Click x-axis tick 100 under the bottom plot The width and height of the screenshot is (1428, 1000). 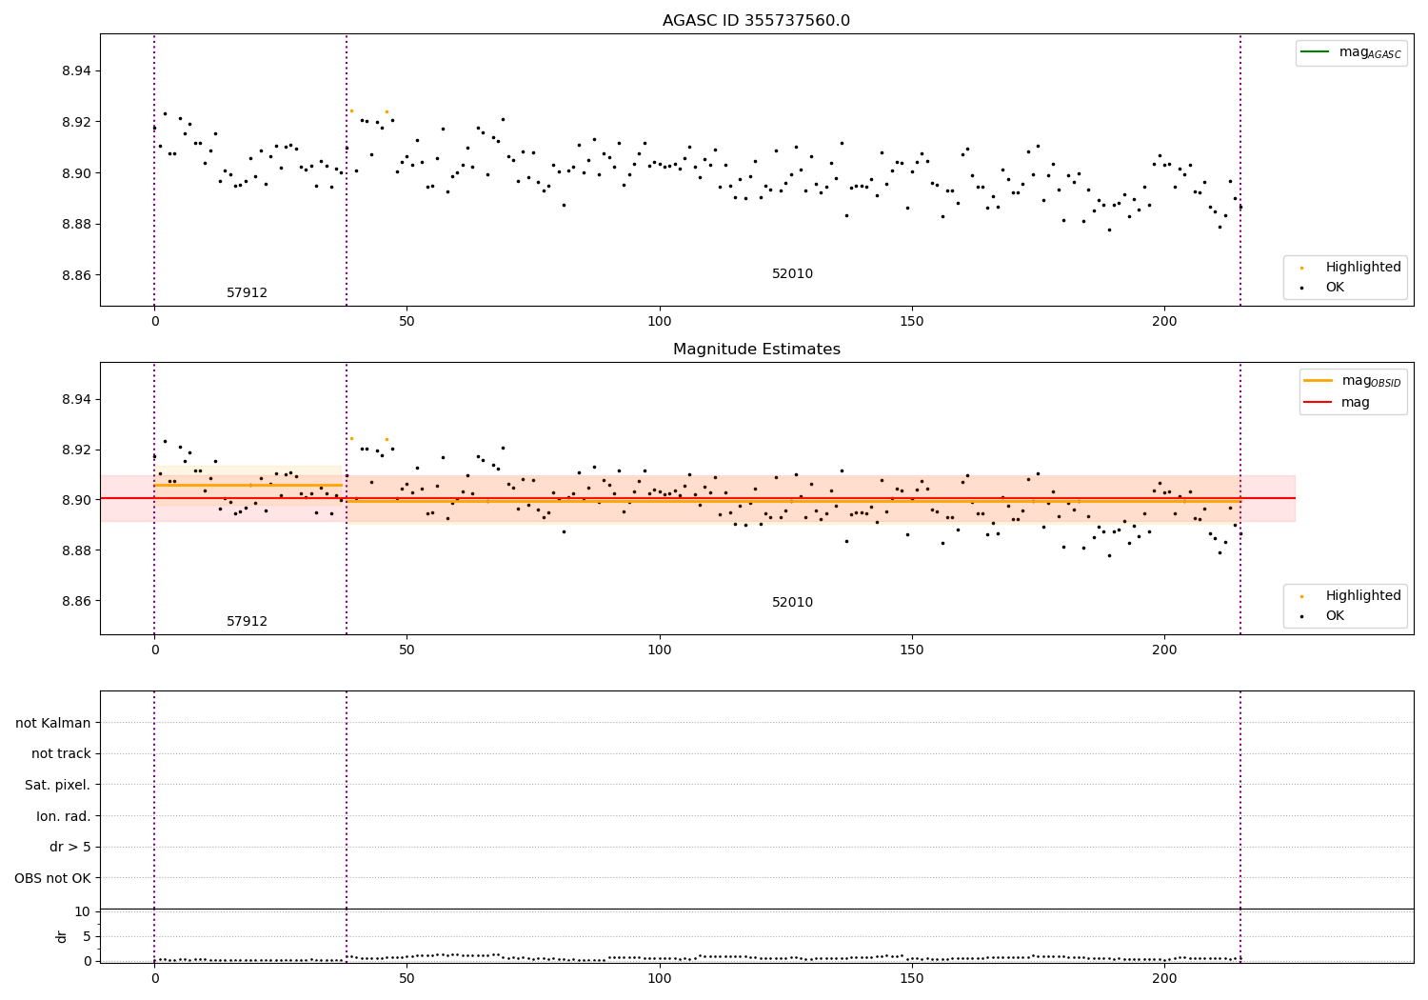[x=659, y=979]
